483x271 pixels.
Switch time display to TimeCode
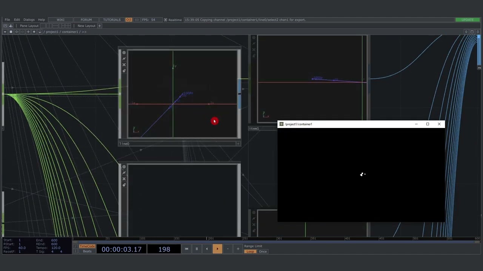(87, 246)
